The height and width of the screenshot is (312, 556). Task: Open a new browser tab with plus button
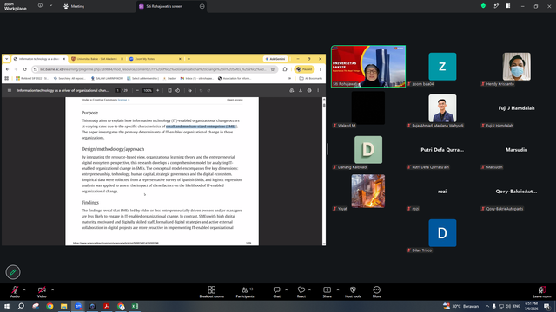[189, 59]
